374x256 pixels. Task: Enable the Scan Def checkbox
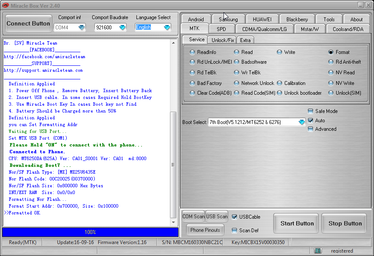pos(235,230)
